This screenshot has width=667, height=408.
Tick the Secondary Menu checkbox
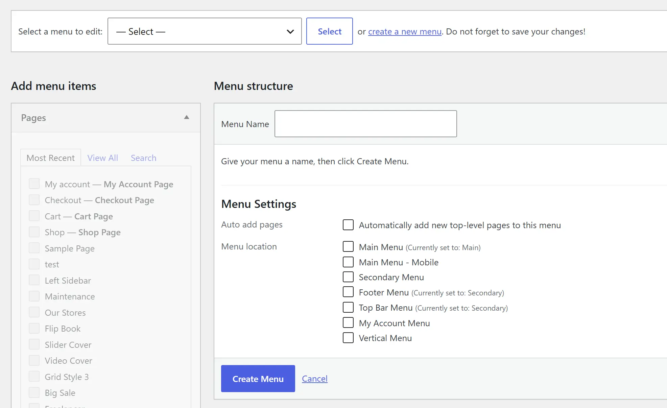[x=348, y=277]
